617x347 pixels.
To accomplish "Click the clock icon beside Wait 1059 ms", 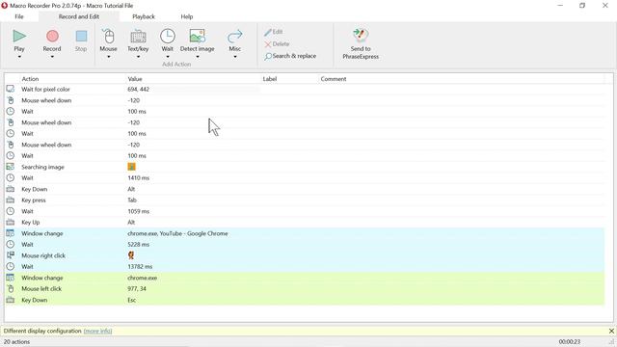I will coord(11,211).
